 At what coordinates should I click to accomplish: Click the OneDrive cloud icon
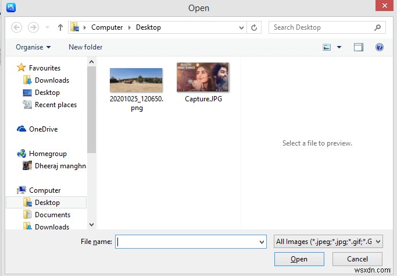tap(22, 129)
